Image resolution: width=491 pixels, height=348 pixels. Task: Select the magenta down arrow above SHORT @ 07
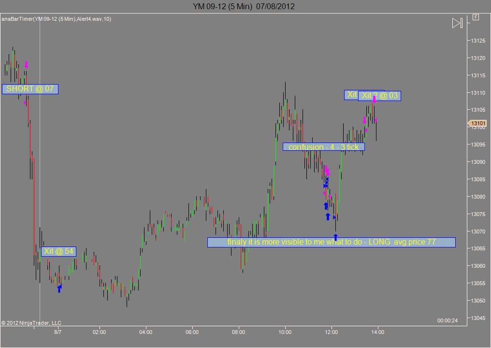pos(26,65)
